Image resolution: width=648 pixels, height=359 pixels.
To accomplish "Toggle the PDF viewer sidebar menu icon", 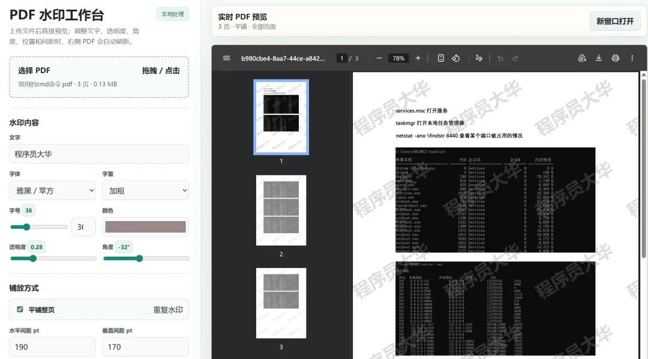I will coord(226,58).
